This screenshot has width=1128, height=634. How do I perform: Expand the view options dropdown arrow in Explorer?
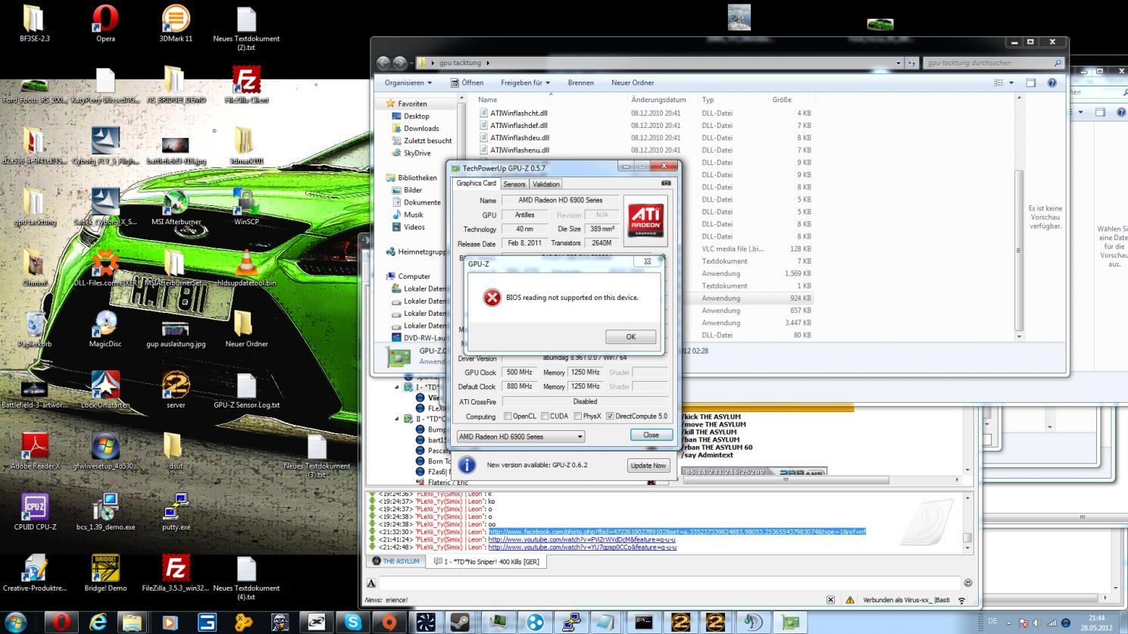click(1011, 83)
